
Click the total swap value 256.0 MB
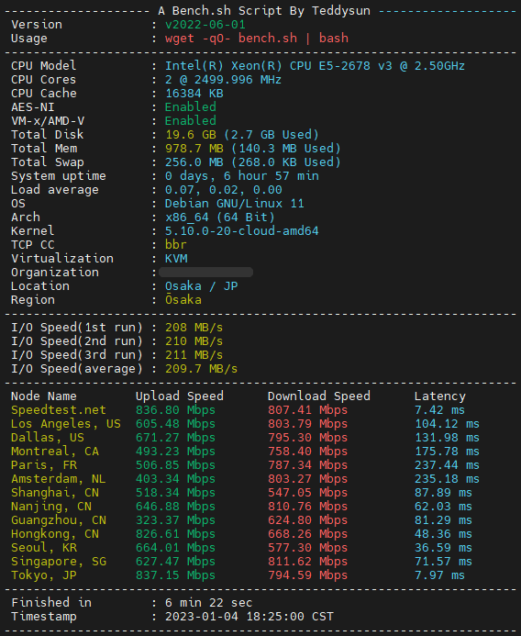pos(194,162)
